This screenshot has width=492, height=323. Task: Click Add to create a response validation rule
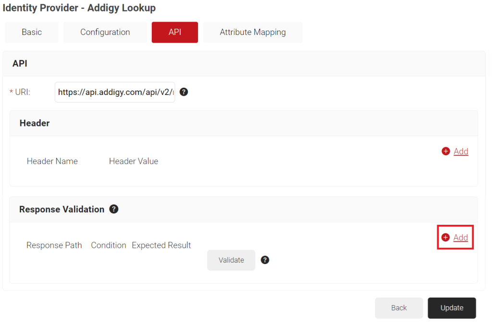[460, 237]
